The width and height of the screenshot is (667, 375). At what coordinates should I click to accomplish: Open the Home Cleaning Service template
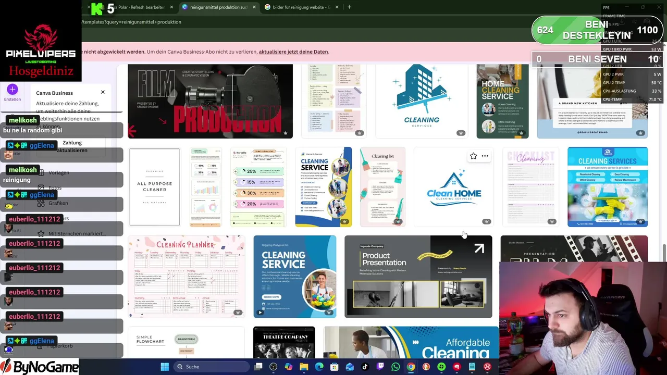[502, 101]
